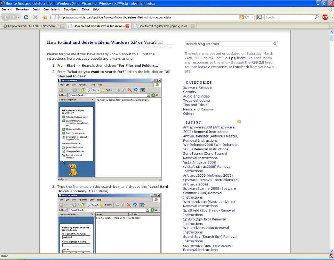
Task: Click the Stop loading icon
Action: coord(35,17)
